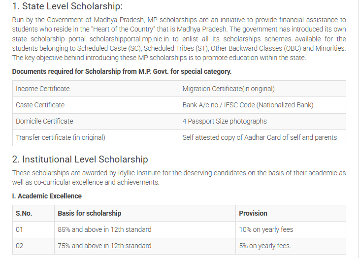
Task: Click the 5% on yearly fees cell
Action: pos(291,246)
